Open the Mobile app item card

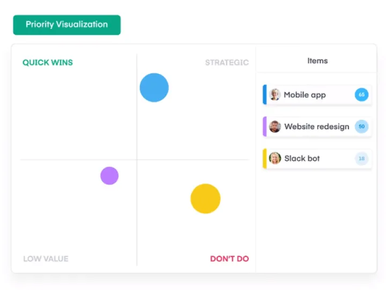pos(317,95)
